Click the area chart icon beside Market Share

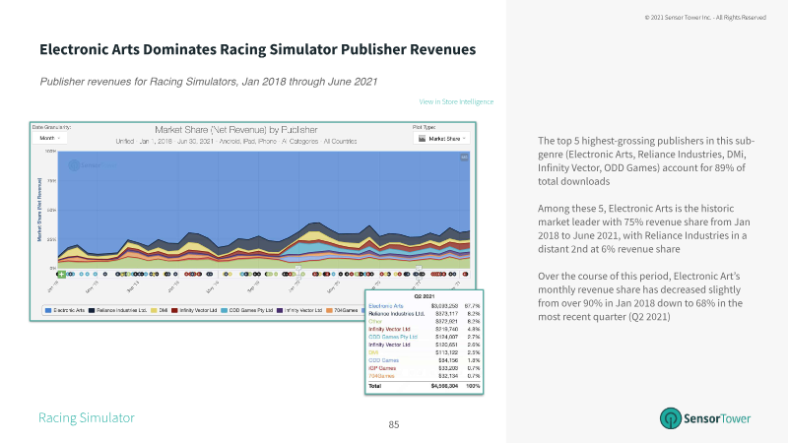tap(423, 139)
